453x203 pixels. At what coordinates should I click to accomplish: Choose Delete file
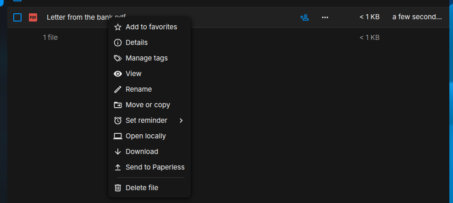(149, 188)
